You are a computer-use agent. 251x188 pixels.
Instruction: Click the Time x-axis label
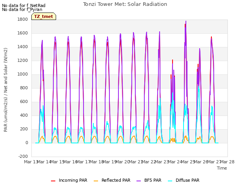point(222,168)
